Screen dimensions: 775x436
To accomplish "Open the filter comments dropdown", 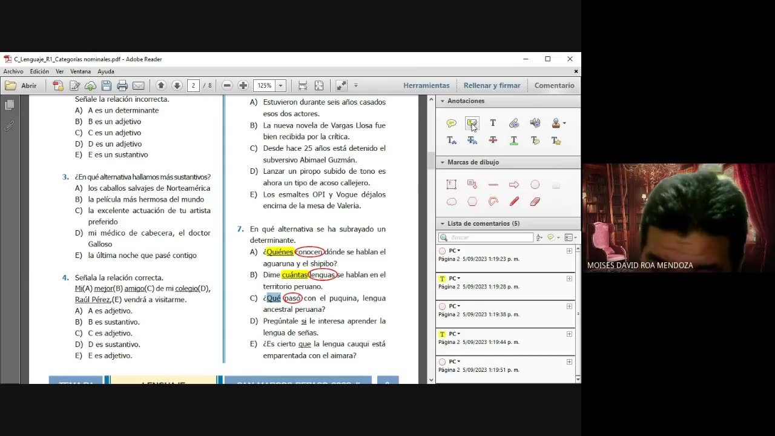I will 552,237.
